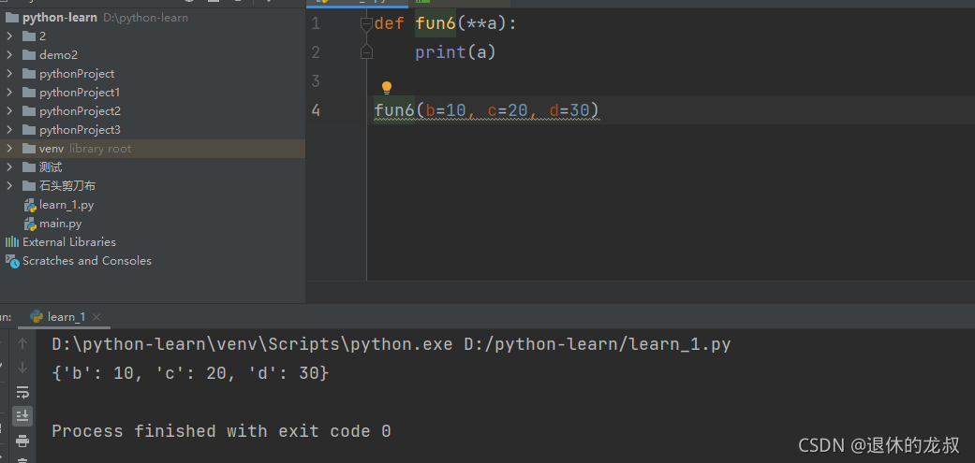Click the 'print' call on line 2
Screen dimensions: 975x463
(x=441, y=52)
